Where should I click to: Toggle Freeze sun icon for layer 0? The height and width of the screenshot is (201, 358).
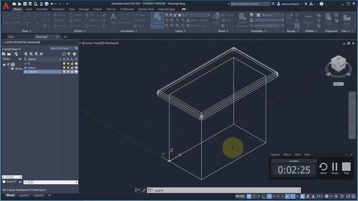coord(68,64)
